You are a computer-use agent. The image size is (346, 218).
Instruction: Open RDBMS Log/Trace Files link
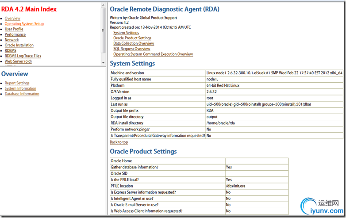(x=23, y=56)
